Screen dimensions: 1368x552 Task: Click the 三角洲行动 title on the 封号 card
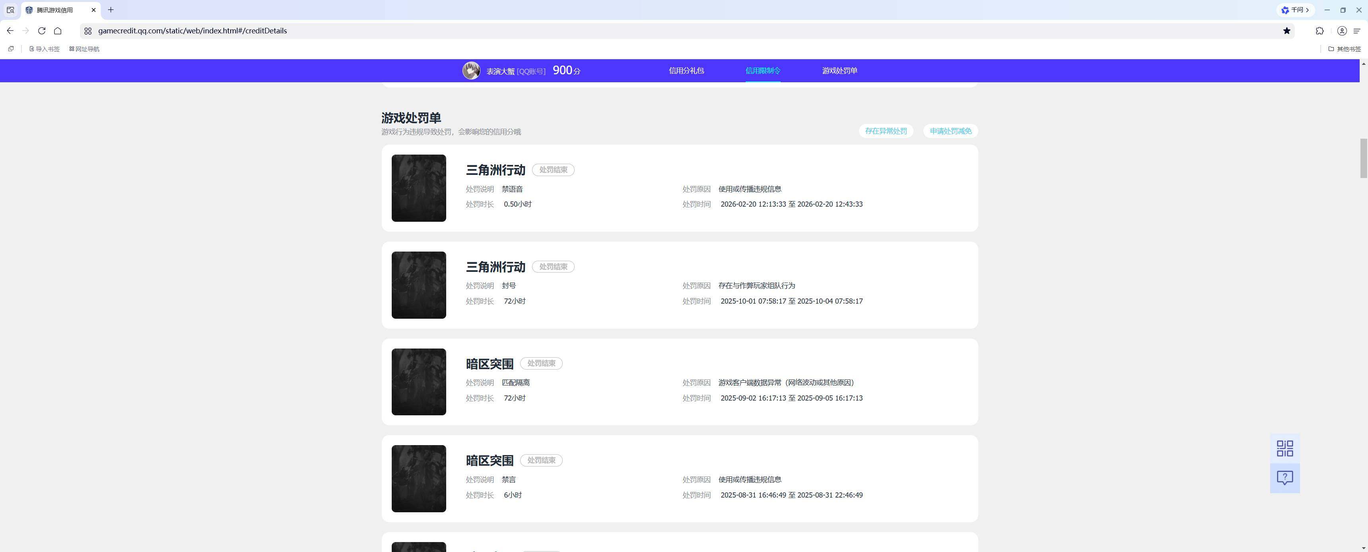point(496,266)
